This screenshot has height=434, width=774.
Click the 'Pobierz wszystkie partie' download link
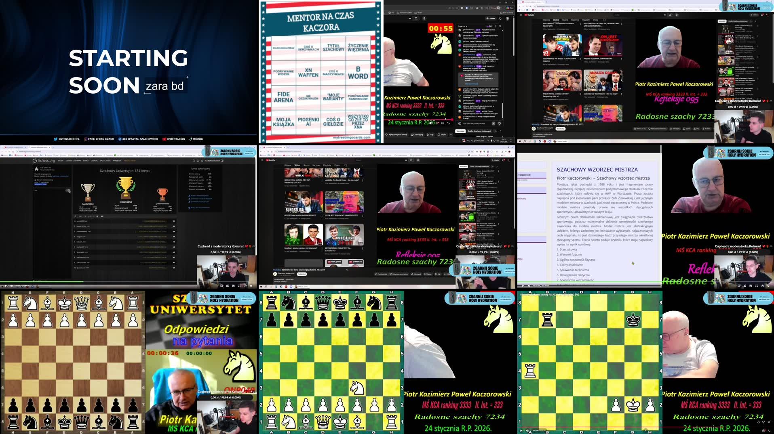[199, 195]
